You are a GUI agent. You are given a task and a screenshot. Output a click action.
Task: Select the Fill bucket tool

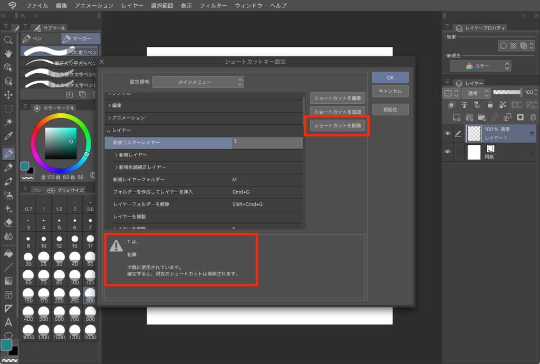point(8,254)
